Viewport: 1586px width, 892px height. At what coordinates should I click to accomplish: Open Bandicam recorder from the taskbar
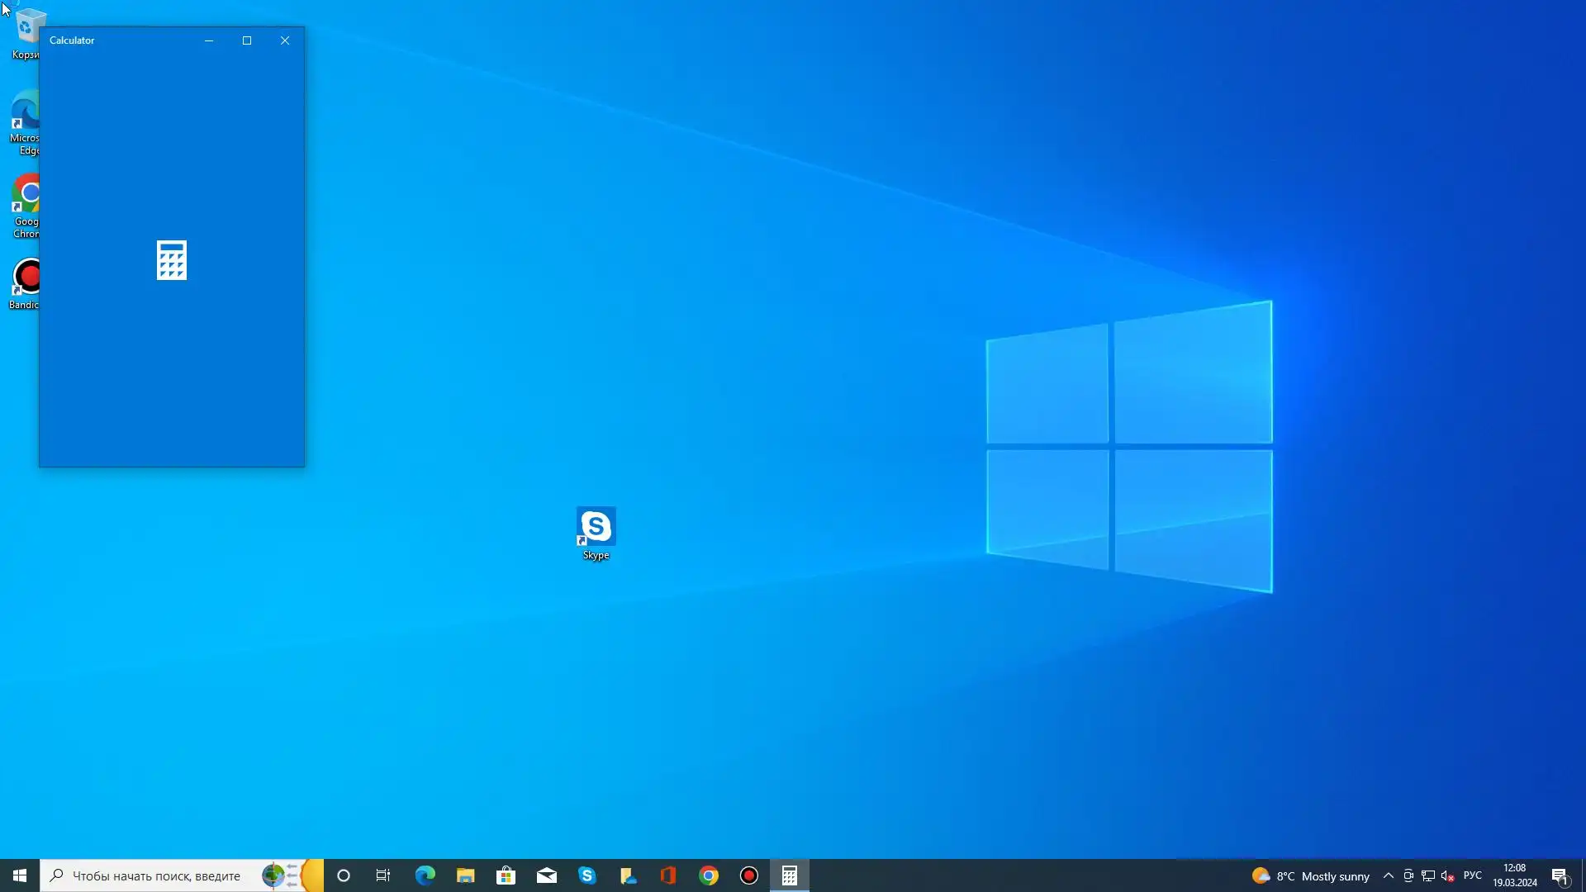tap(748, 875)
